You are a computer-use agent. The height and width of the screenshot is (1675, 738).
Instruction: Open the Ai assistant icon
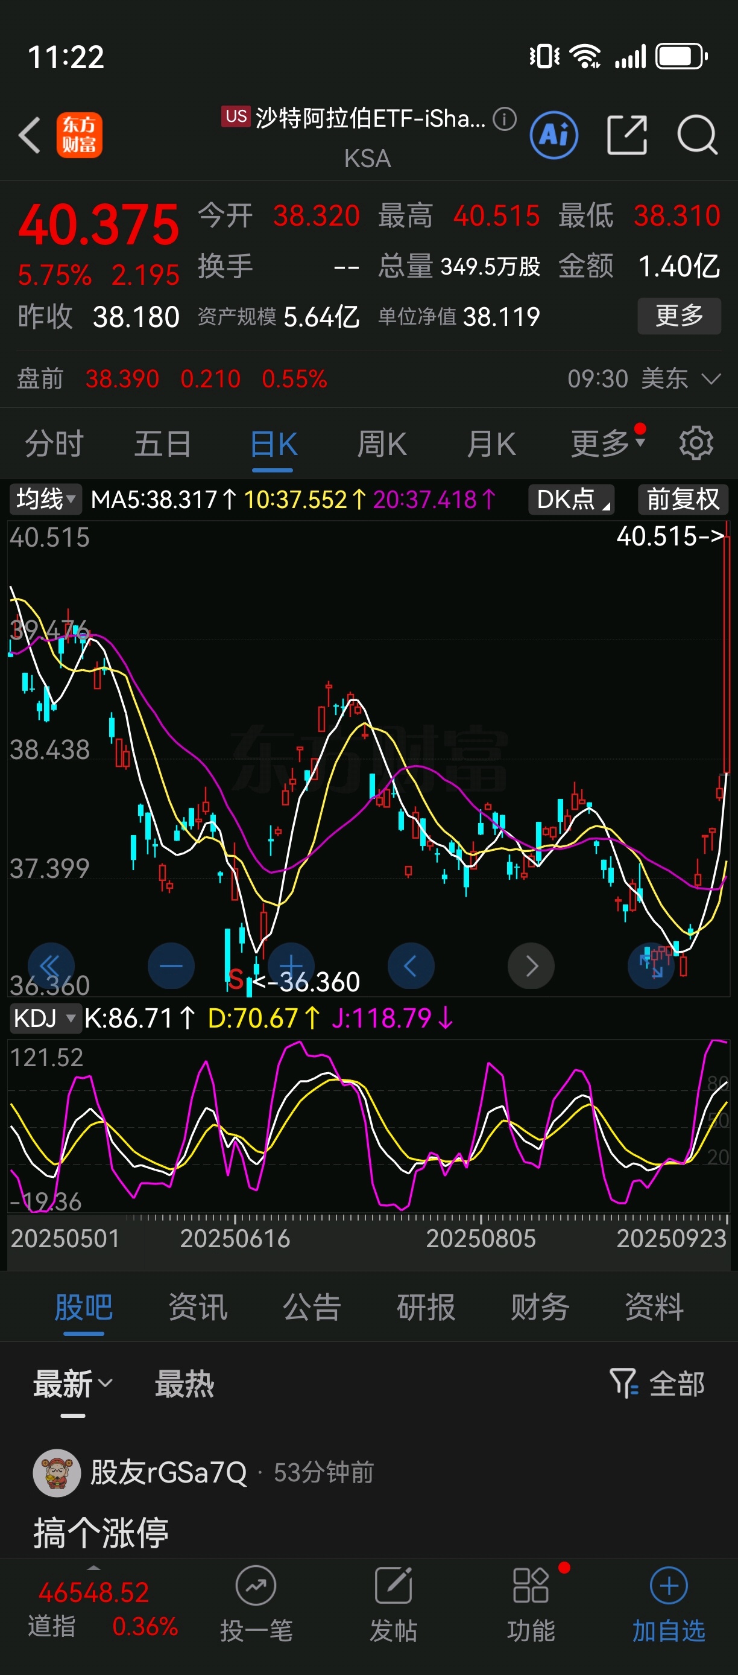554,135
